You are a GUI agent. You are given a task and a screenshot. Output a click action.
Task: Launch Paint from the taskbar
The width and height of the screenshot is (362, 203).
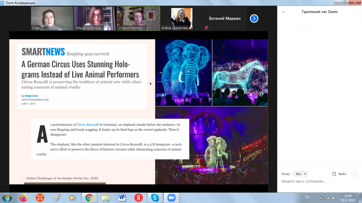56,198
